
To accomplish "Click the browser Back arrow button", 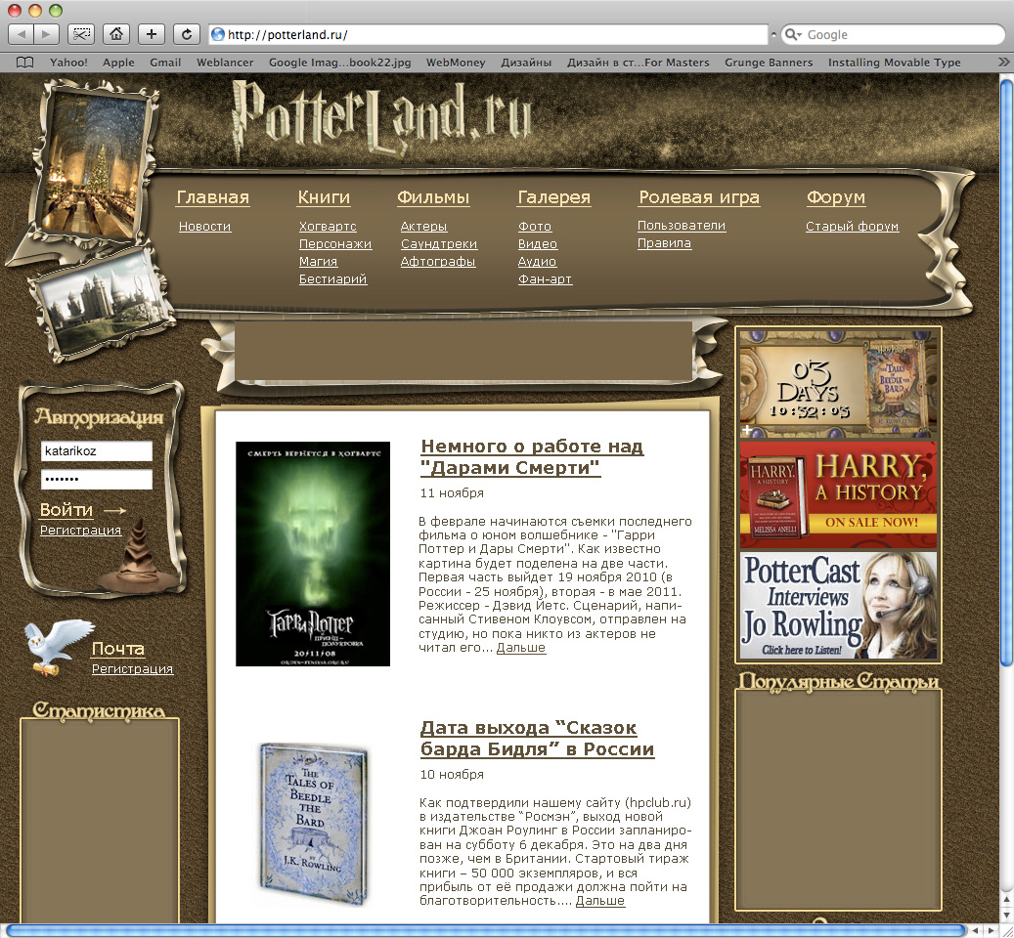I will point(22,34).
